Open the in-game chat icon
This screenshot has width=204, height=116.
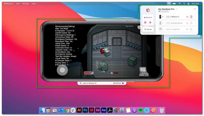tap(139, 27)
